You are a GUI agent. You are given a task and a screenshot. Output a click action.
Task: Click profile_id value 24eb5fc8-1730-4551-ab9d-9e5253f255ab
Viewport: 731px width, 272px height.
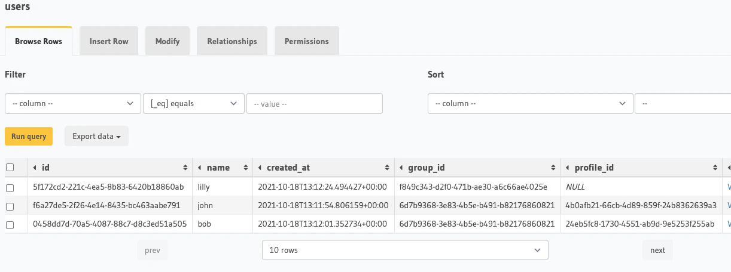click(x=639, y=224)
